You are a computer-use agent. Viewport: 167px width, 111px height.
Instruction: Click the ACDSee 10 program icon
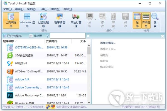click(x=10, y=71)
